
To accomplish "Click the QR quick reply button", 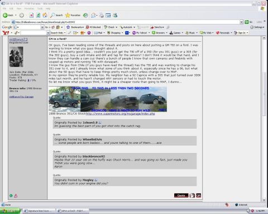I will (x=199, y=196).
